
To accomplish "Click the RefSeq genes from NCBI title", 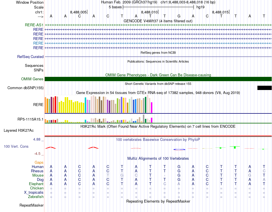I will point(158,53).
